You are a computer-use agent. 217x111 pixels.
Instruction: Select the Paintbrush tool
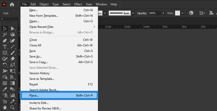tap(13, 53)
